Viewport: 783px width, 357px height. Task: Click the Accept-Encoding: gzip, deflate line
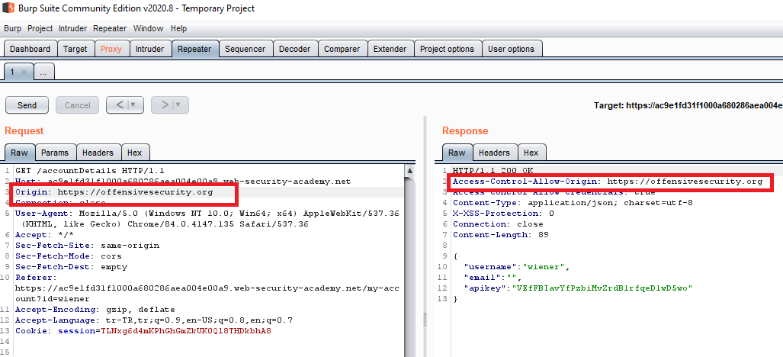[95, 310]
